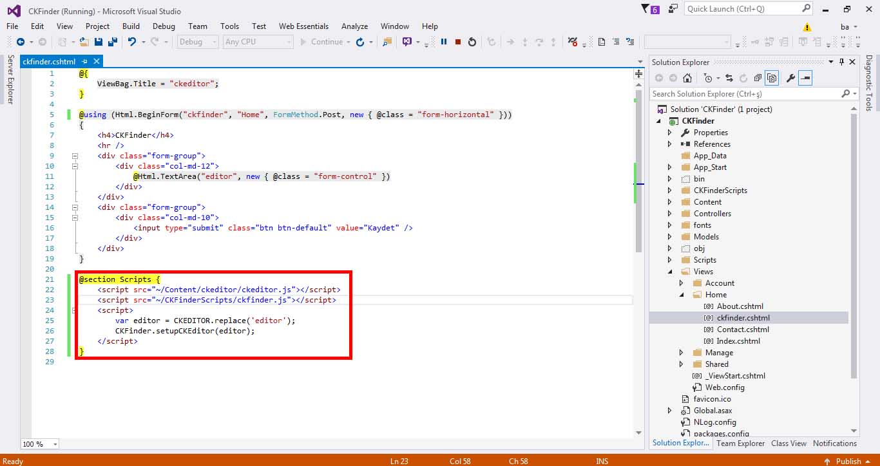Open the 100 % zoom level combo box
Viewport: 880px width, 466px height.
point(40,444)
